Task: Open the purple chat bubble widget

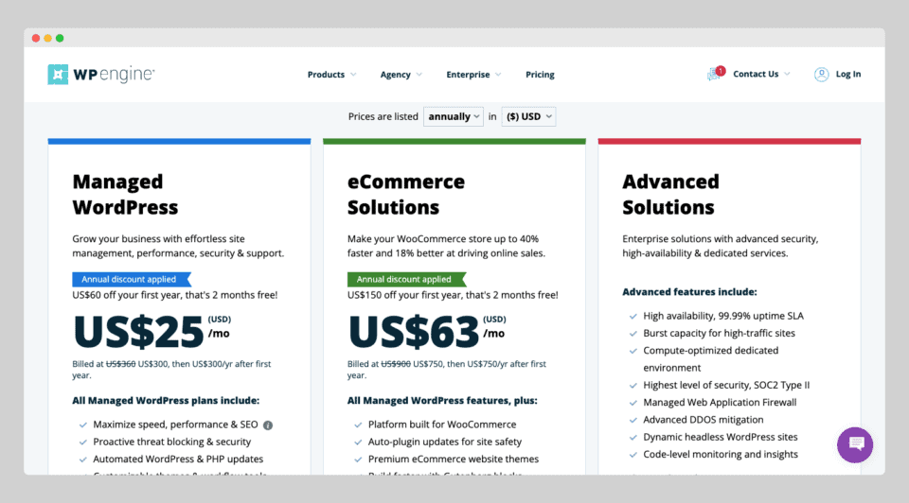Action: (x=854, y=444)
